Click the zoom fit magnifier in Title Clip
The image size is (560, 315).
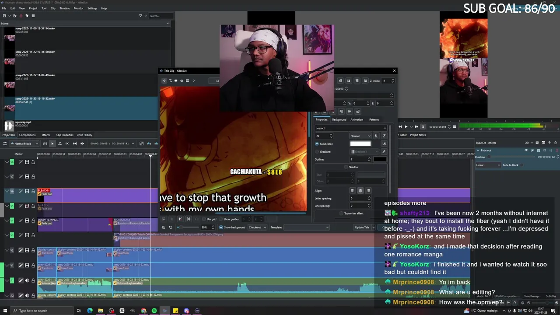point(163,227)
